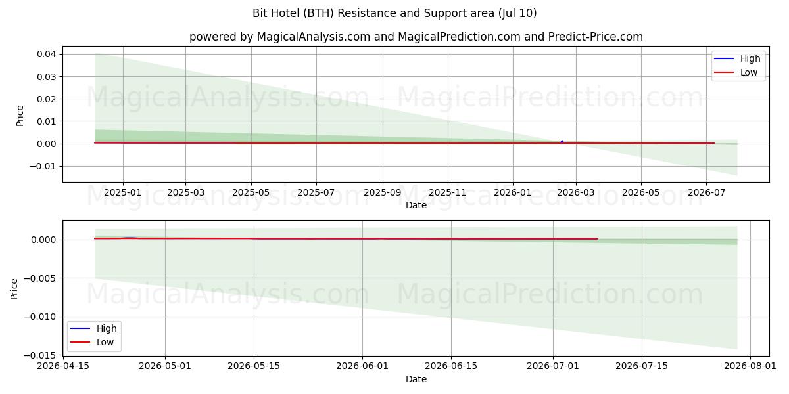The height and width of the screenshot is (394, 789).
Task: Click the 'Date' axis label under bottom chart
Action: (x=416, y=379)
